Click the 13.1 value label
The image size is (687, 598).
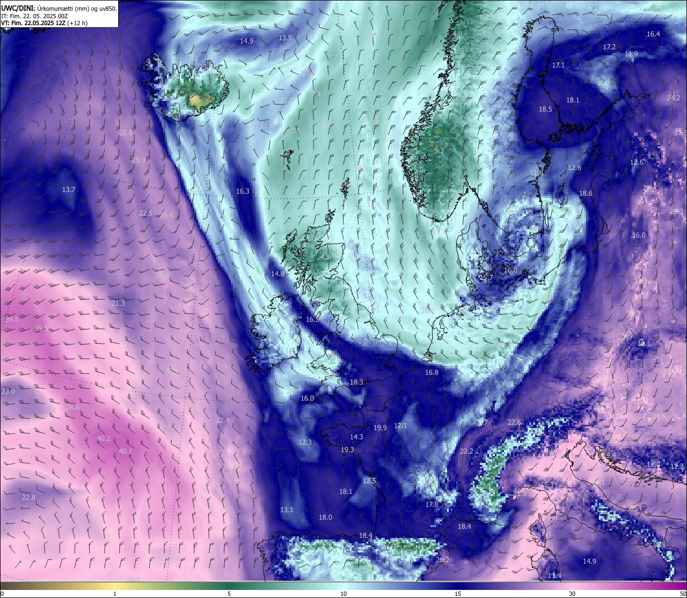coord(287,510)
